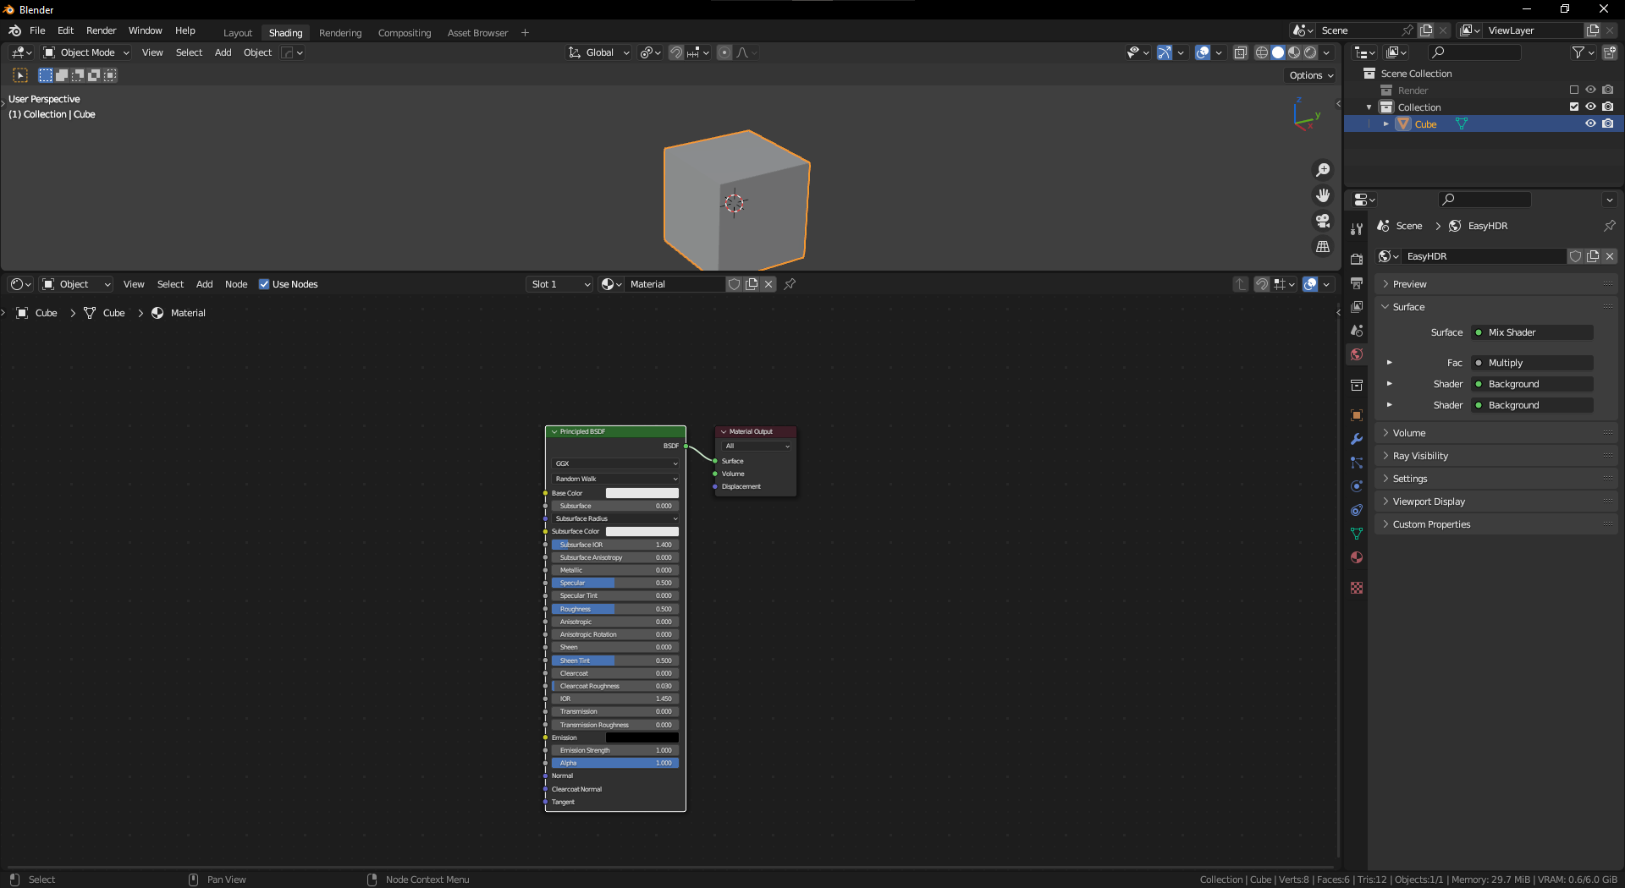Click the pan view hand icon
Viewport: 1625px width, 888px height.
tap(1322, 195)
